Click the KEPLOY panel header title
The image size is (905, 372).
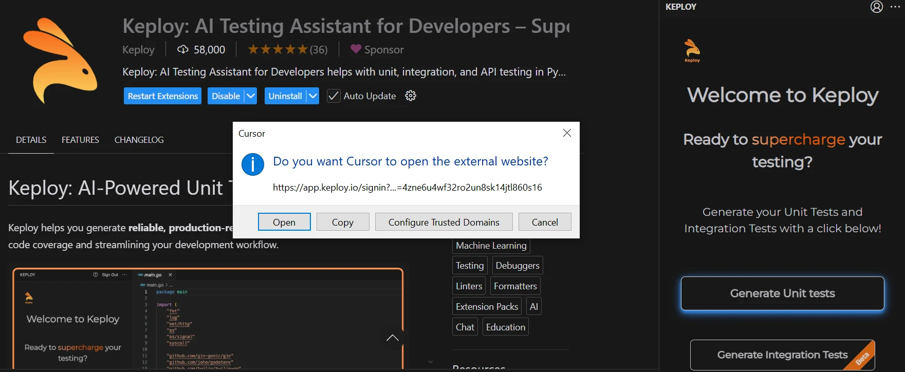tap(681, 7)
